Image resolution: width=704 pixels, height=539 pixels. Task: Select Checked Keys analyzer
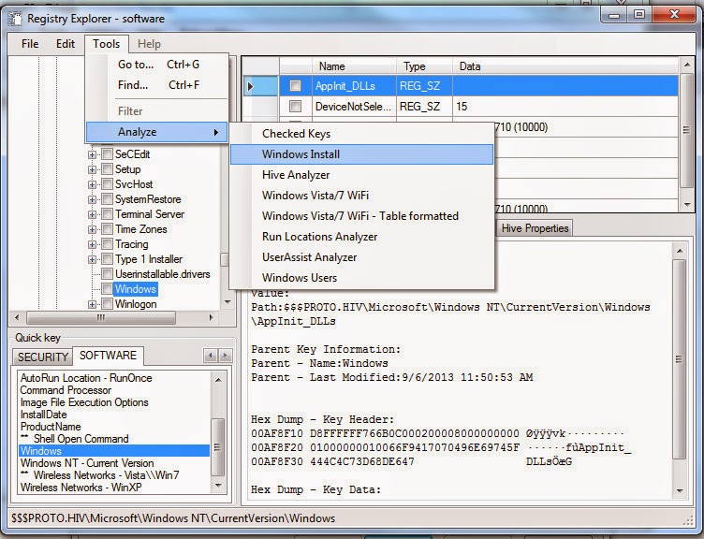[x=362, y=134]
